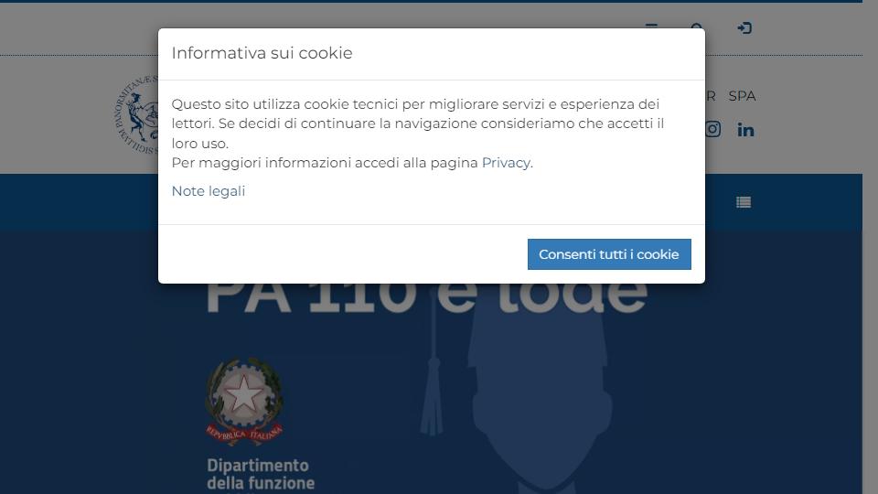Open the list menu icon in blue navbar

tap(744, 202)
